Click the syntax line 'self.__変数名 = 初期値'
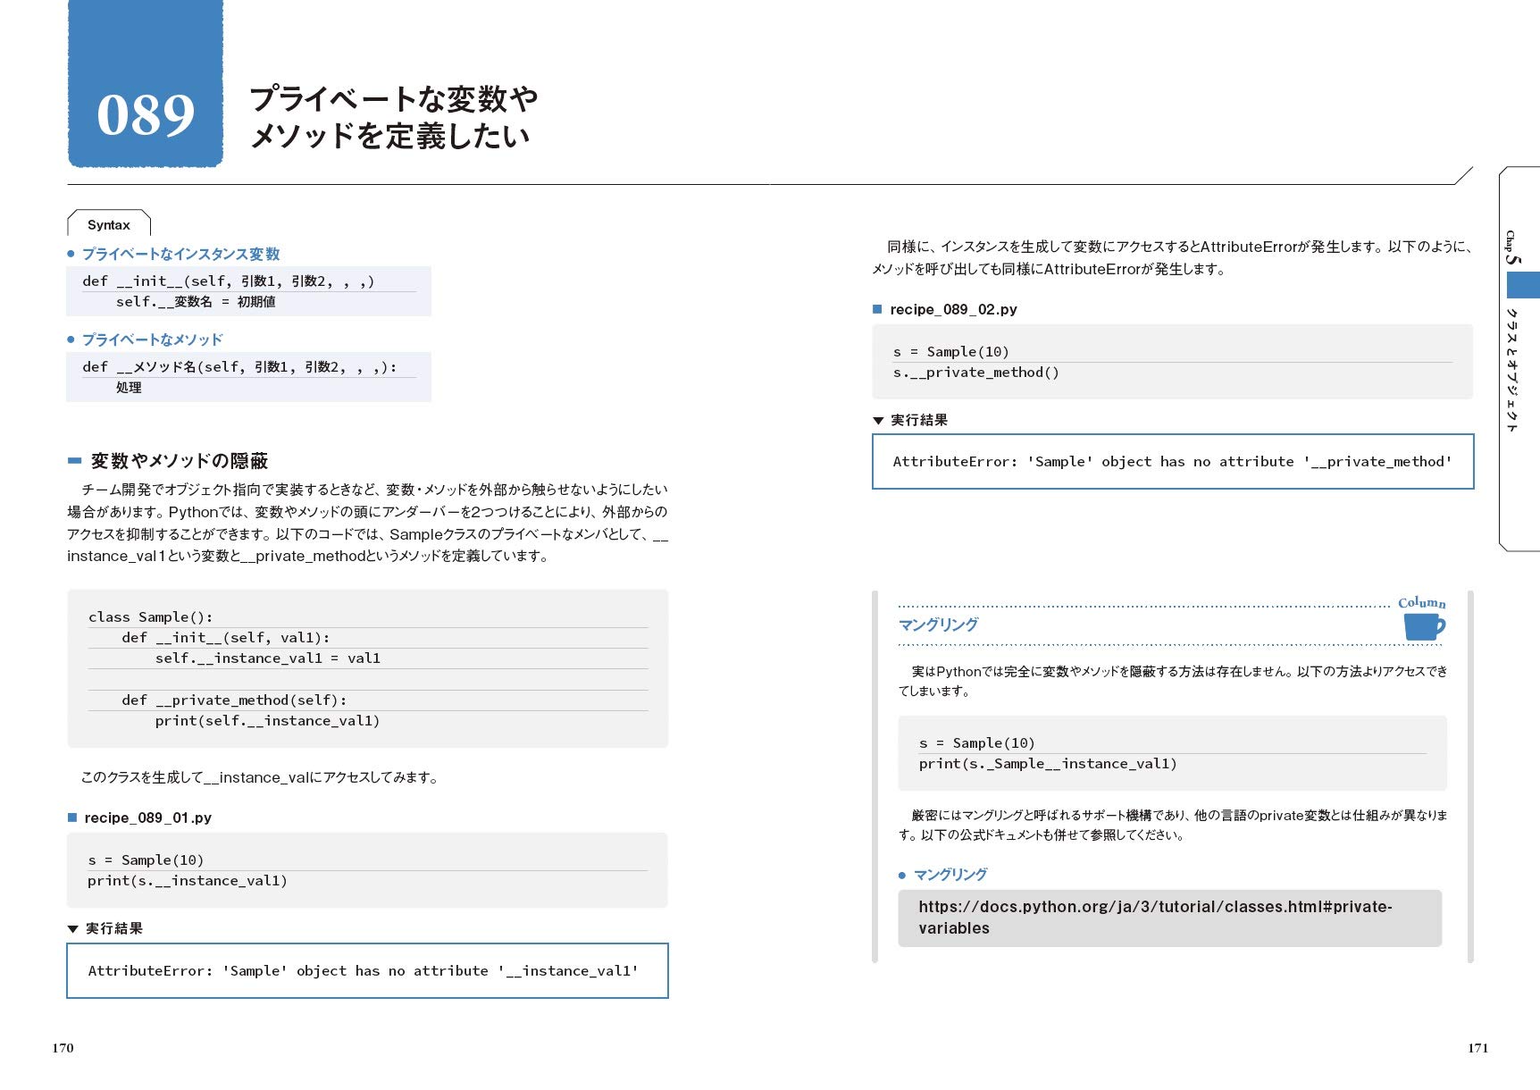 pyautogui.click(x=196, y=302)
